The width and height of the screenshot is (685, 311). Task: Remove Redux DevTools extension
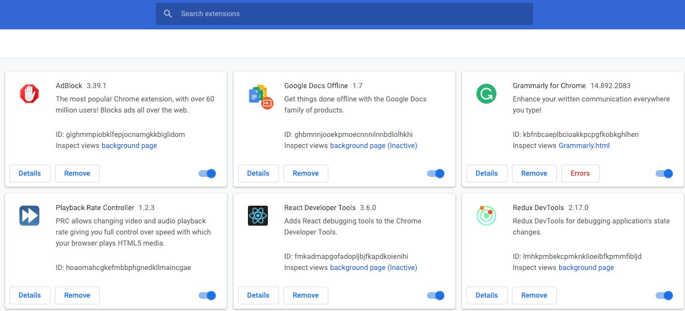tap(534, 295)
